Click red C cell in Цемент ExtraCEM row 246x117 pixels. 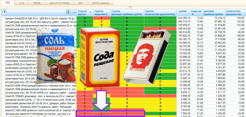click(x=102, y=18)
